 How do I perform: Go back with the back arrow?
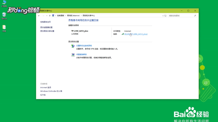click(39, 16)
